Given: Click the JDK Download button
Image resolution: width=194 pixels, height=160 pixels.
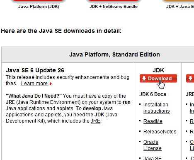Looking at the screenshot, I should point(158,79).
